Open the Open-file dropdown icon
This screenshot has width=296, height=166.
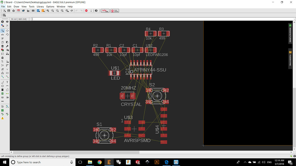pos(4,11)
